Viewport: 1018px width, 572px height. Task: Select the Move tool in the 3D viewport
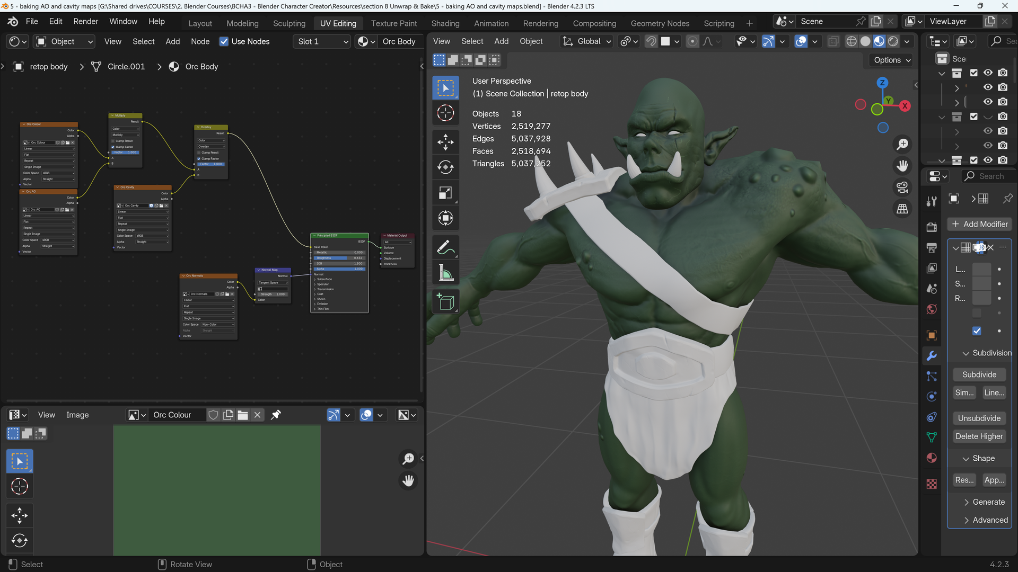445,142
